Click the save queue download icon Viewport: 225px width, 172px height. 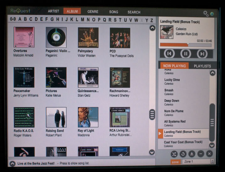192,154
